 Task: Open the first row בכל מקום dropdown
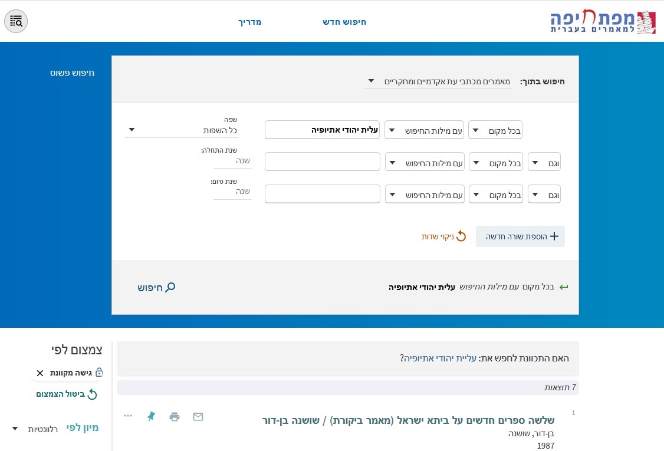point(498,130)
